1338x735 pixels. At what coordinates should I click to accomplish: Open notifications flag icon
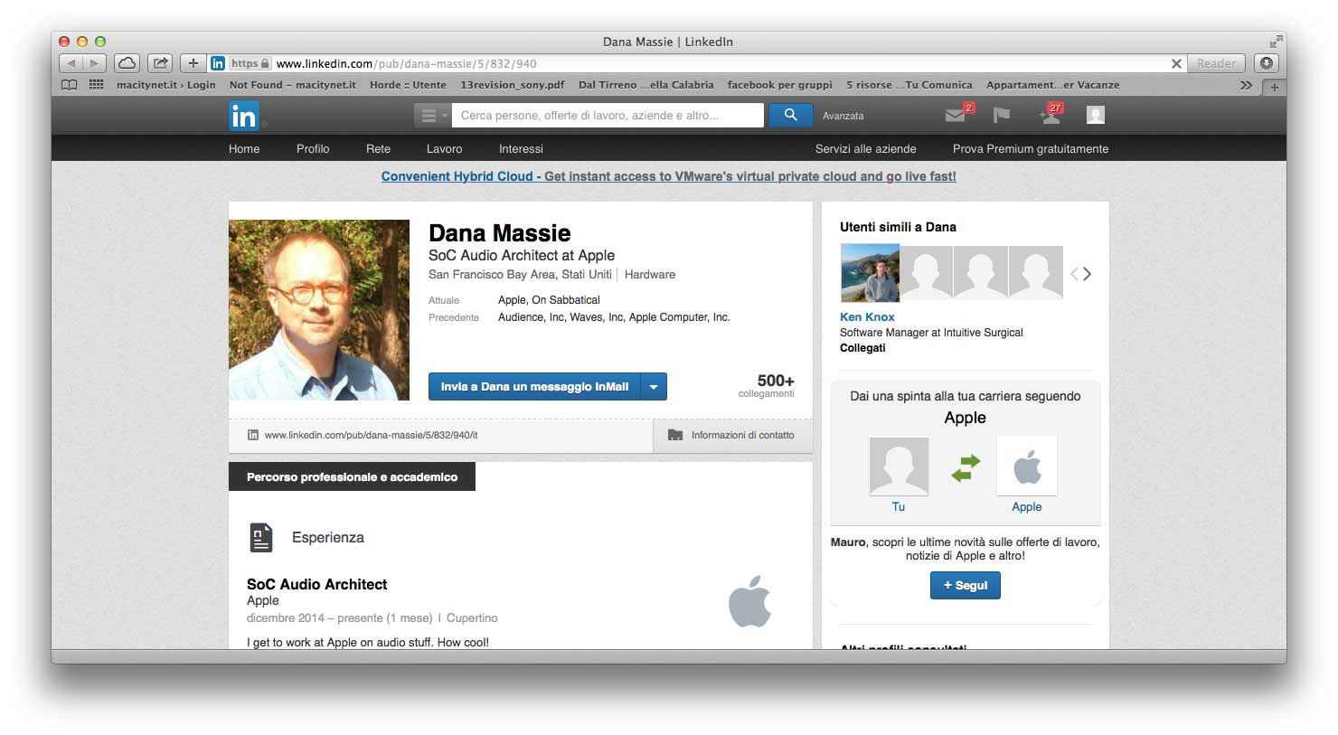[1002, 115]
